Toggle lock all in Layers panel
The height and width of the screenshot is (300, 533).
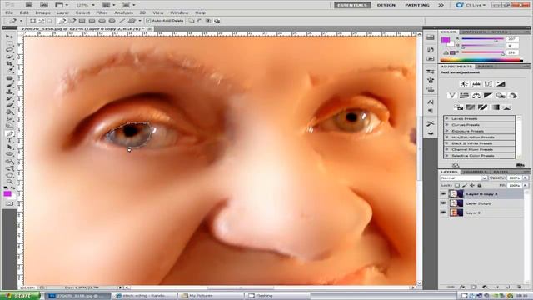tap(480, 185)
